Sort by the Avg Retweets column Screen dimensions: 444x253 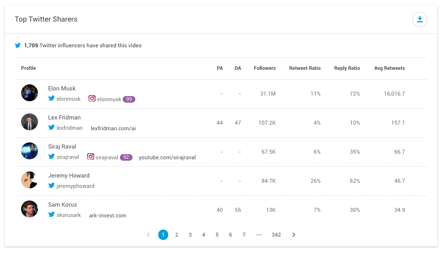(x=389, y=68)
